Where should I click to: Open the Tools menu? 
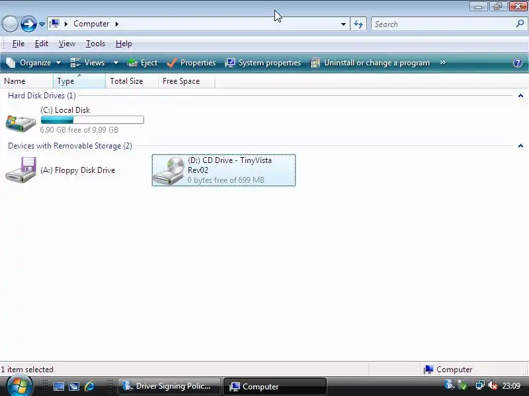tap(95, 44)
